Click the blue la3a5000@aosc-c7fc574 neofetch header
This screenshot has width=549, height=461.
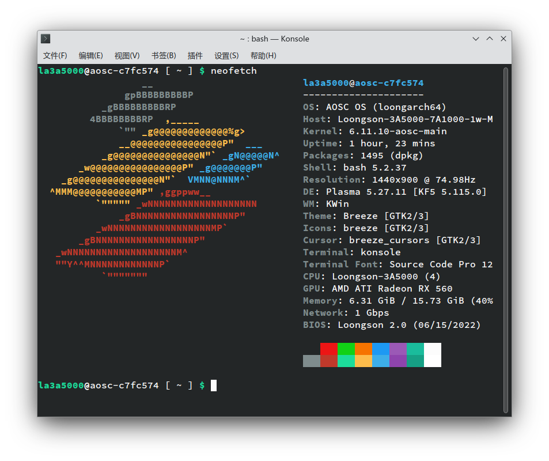click(x=364, y=83)
